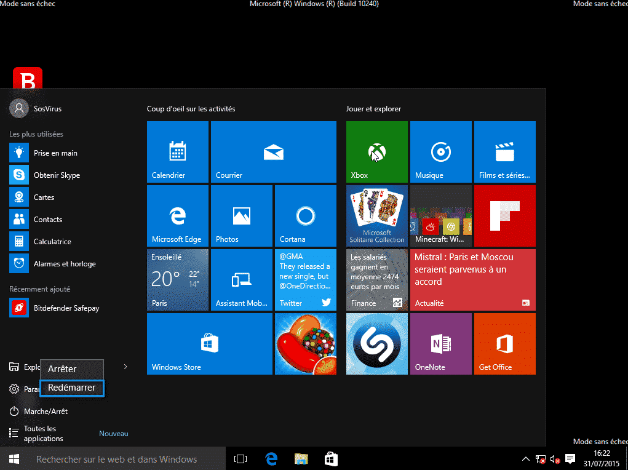Open the Candy Crush tile
Viewport: 628px width, 470px height.
click(305, 344)
